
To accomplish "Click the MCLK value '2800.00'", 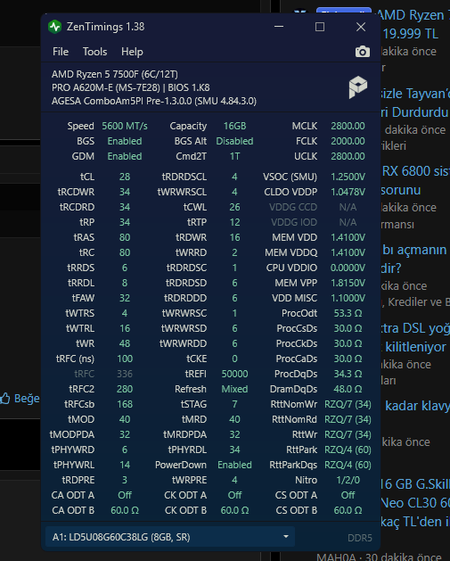I will point(348,126).
